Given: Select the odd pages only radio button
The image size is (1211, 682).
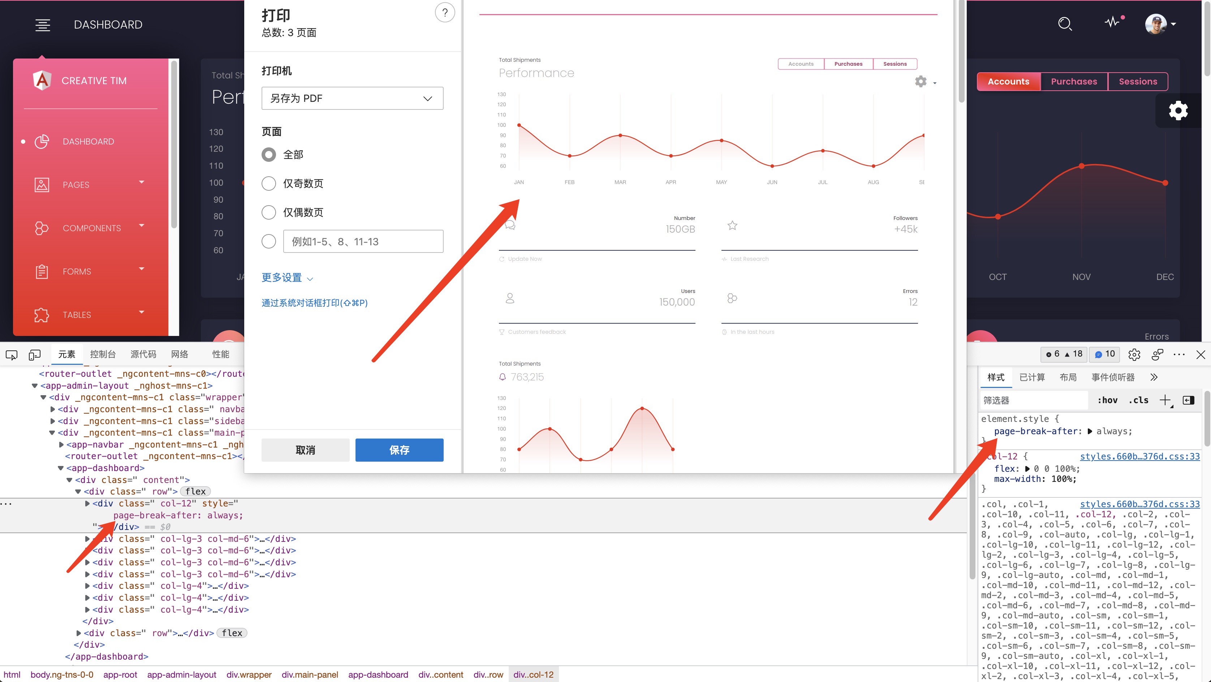Looking at the screenshot, I should coord(268,184).
